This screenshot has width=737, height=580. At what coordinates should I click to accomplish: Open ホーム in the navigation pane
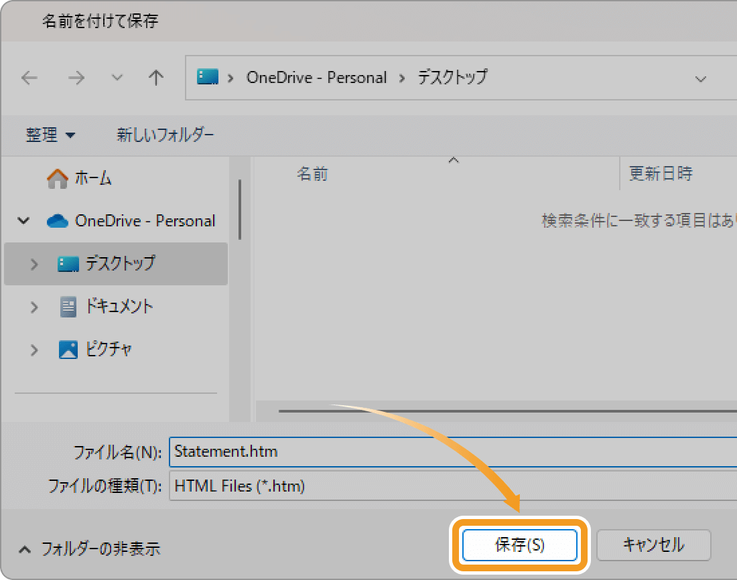tap(93, 178)
